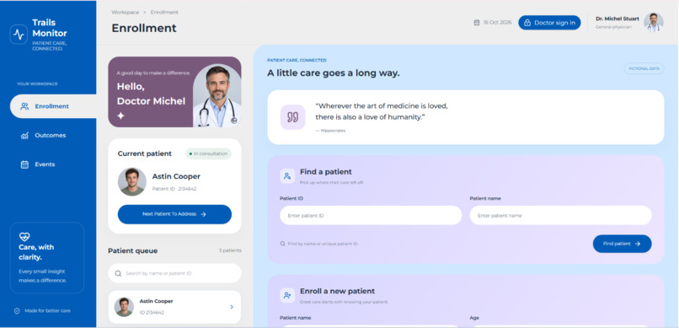The image size is (679, 328).
Task: Click the magnifier icon in patient queue search
Action: [118, 273]
